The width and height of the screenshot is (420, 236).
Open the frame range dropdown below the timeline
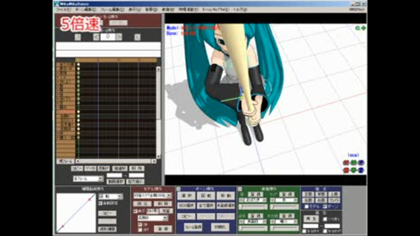tap(88, 178)
